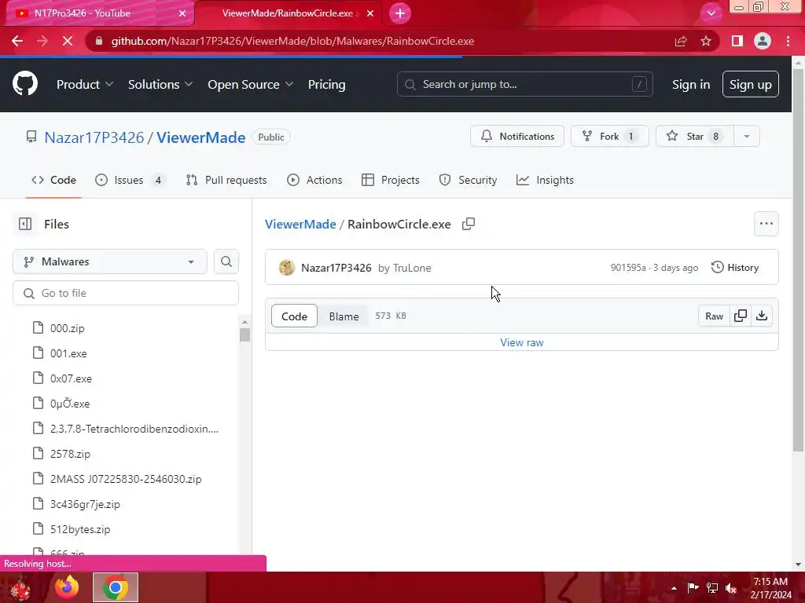This screenshot has width=805, height=603.
Task: Open commit History
Action: point(735,268)
